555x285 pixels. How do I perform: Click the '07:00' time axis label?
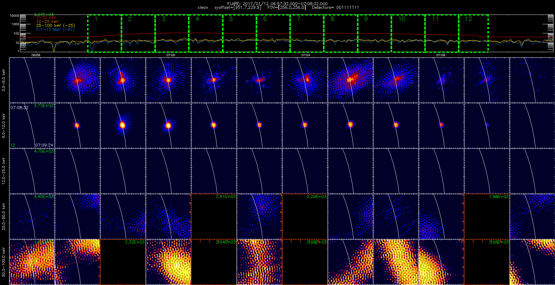point(171,55)
